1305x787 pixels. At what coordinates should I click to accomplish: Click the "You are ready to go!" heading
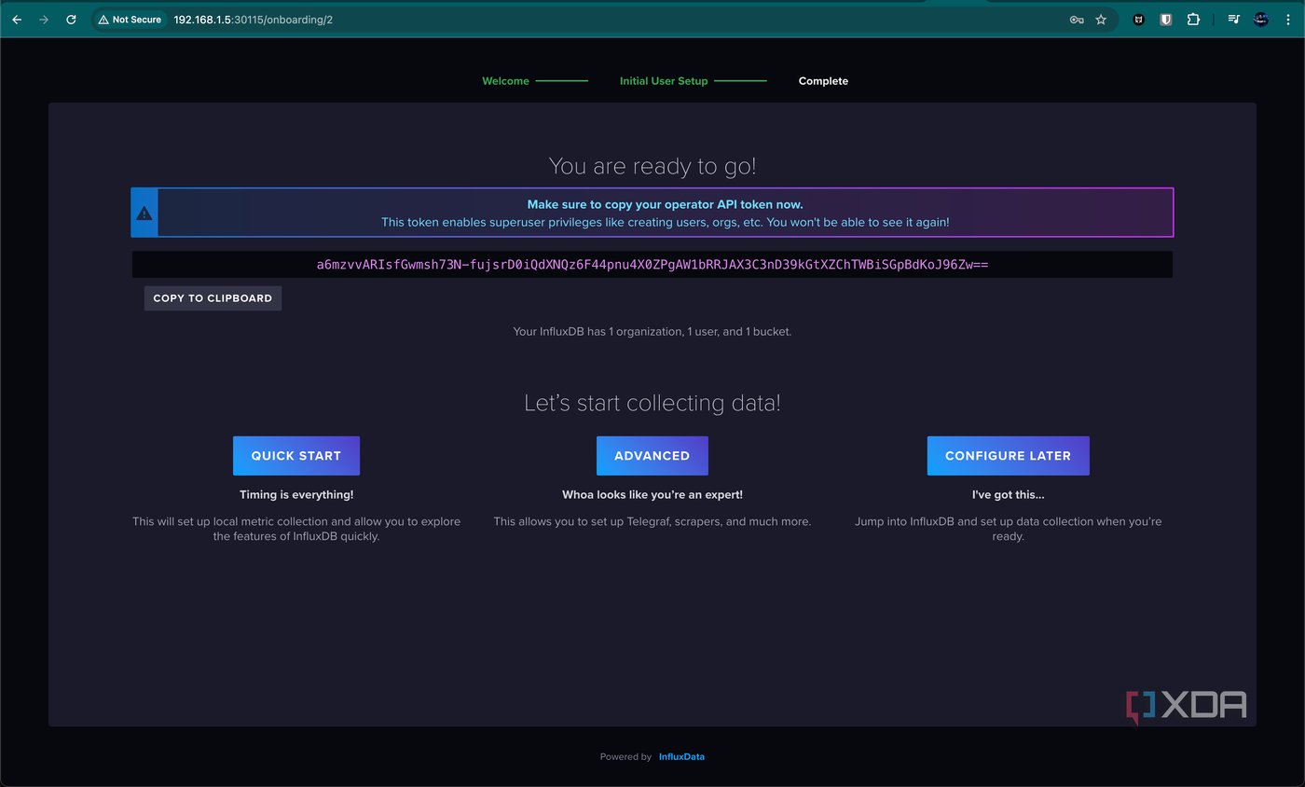[x=652, y=166]
